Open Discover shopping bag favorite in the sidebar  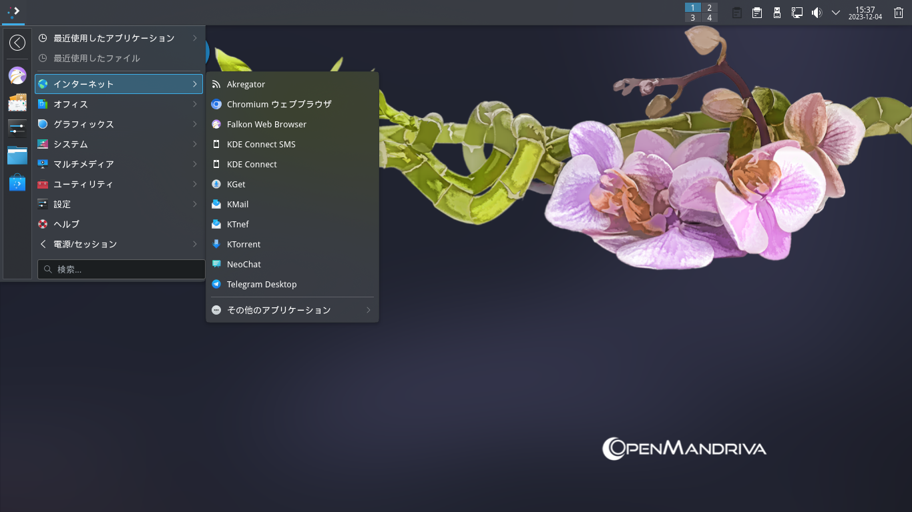(17, 182)
